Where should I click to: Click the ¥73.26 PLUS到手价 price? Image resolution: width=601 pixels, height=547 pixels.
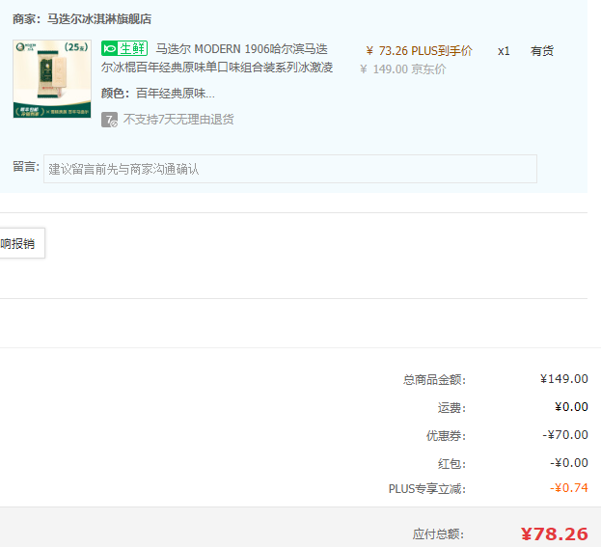pyautogui.click(x=419, y=50)
